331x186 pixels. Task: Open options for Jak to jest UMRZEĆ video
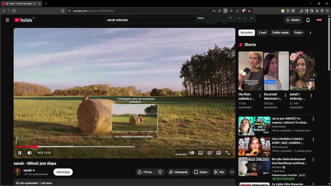pyautogui.click(x=313, y=119)
